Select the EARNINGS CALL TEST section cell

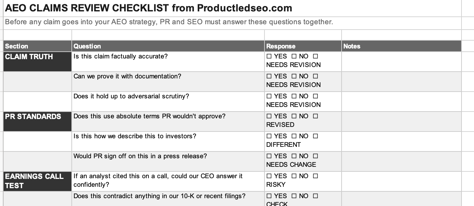pos(37,181)
